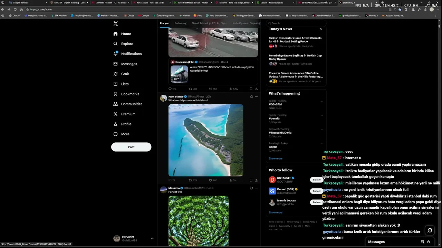Expand the Messages drawer chevron
The width and height of the screenshot is (442, 248).
(x=429, y=242)
